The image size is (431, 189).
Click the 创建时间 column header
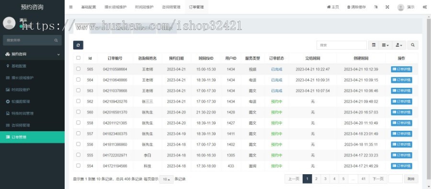(361, 58)
